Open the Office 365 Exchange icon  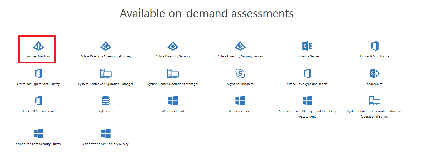[x=375, y=46]
